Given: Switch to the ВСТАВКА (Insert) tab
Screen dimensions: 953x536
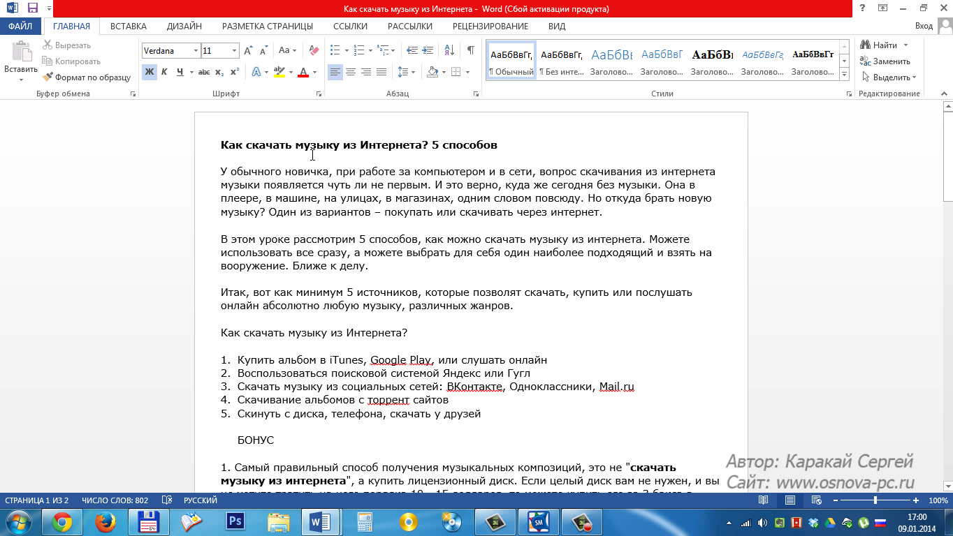Looking at the screenshot, I should tap(129, 27).
